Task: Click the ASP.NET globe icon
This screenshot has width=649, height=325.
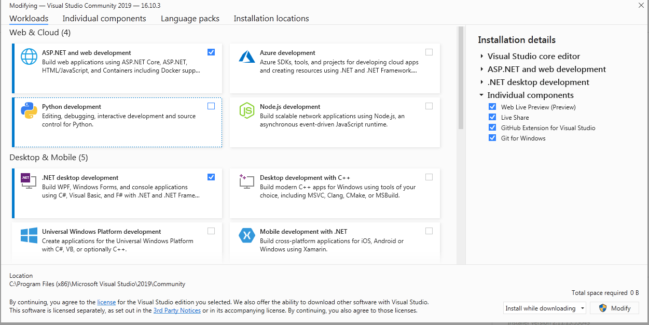Action: click(x=29, y=56)
